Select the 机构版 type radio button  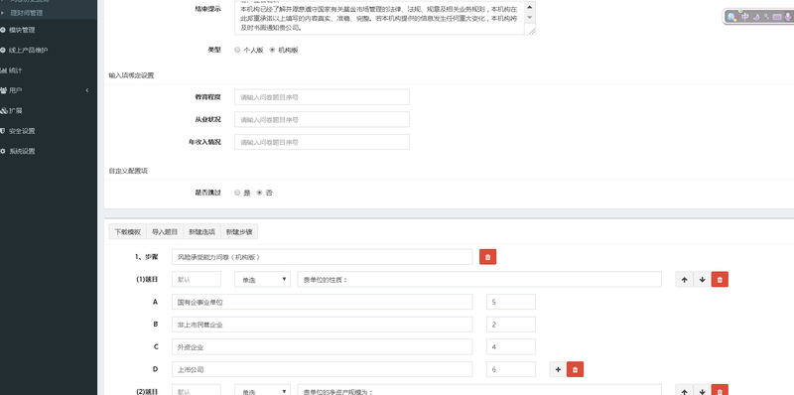(x=272, y=51)
